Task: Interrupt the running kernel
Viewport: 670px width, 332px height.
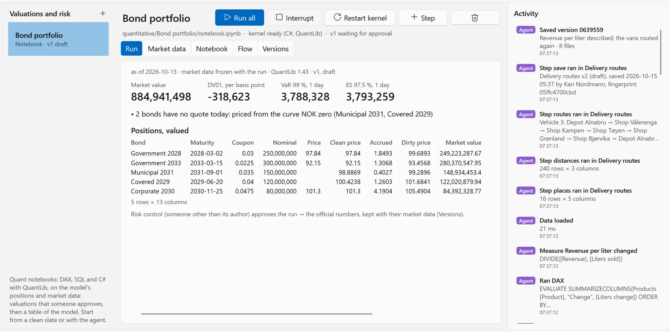Action: (295, 18)
